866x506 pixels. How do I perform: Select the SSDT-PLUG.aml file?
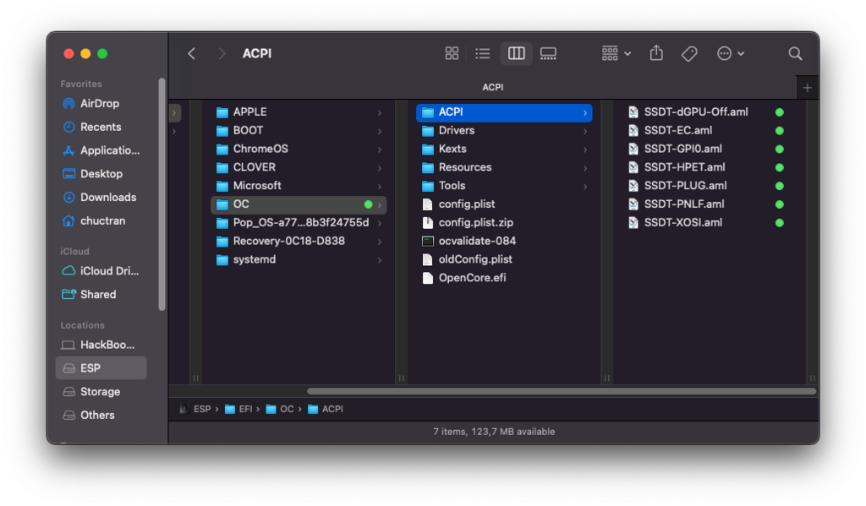pyautogui.click(x=684, y=186)
